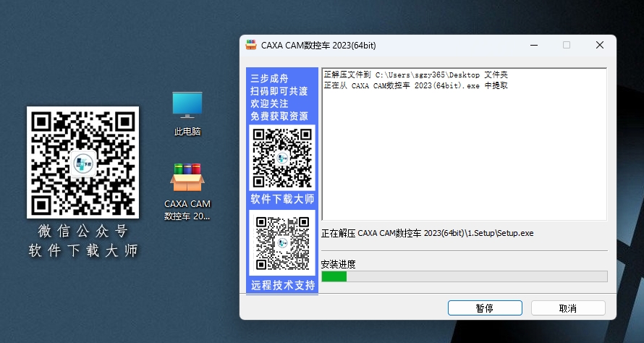Click the WinRAR icon in installer title bar
644x343 pixels.
tap(251, 45)
